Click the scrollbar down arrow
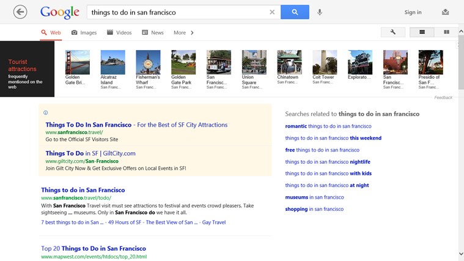This screenshot has width=464, height=261. coord(461,254)
